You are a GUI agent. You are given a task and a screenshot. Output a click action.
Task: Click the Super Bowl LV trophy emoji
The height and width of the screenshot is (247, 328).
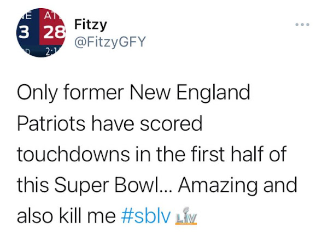pyautogui.click(x=184, y=216)
